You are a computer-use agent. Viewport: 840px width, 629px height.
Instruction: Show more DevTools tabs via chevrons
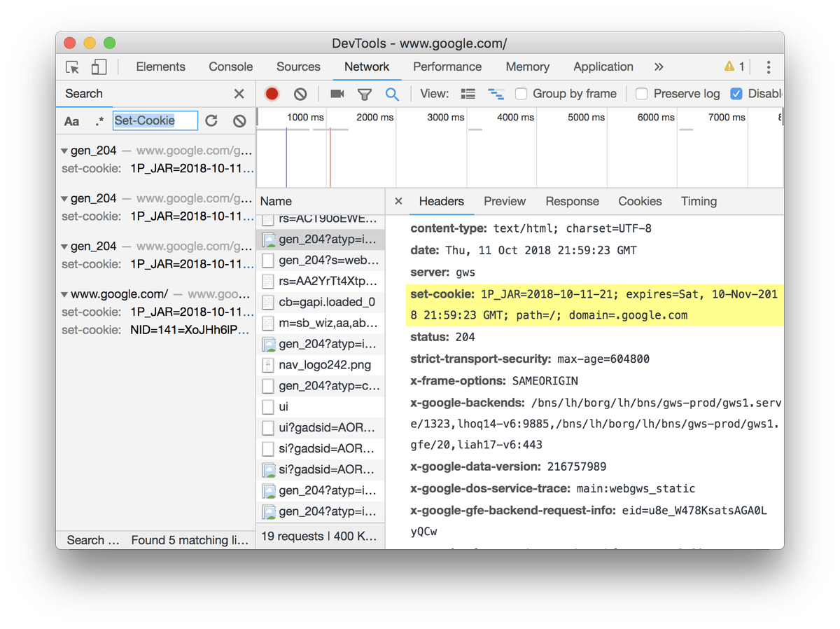pyautogui.click(x=658, y=67)
